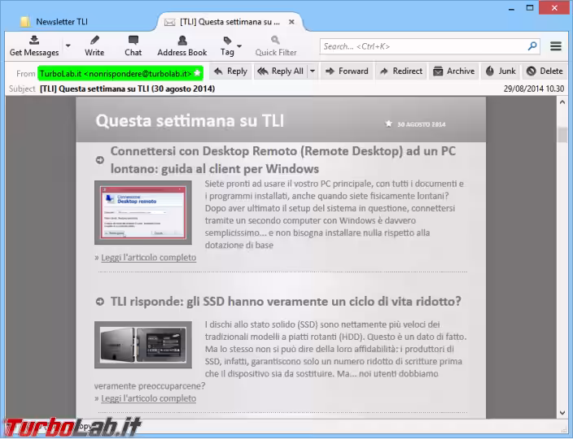Click the star icon beside 30 agosto 2014
This screenshot has width=573, height=439.
[x=388, y=124]
